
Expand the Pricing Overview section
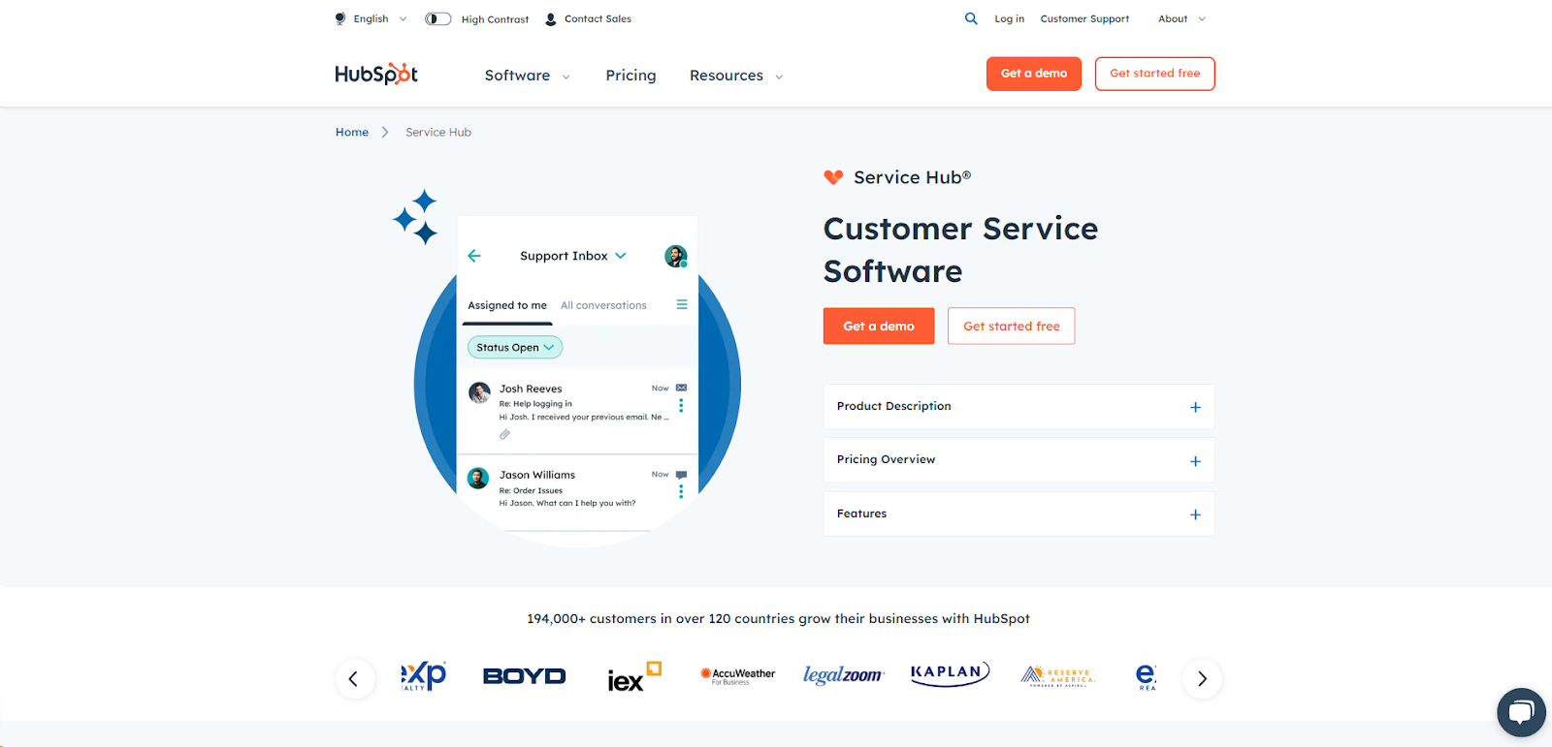point(1018,460)
